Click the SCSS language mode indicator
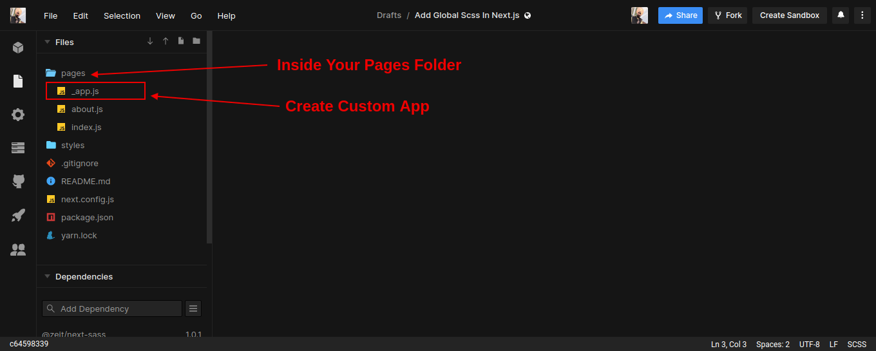876x351 pixels. (x=857, y=345)
